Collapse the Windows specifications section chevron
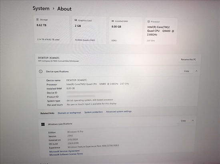Screen dimensions: 220x164 point(193,120)
